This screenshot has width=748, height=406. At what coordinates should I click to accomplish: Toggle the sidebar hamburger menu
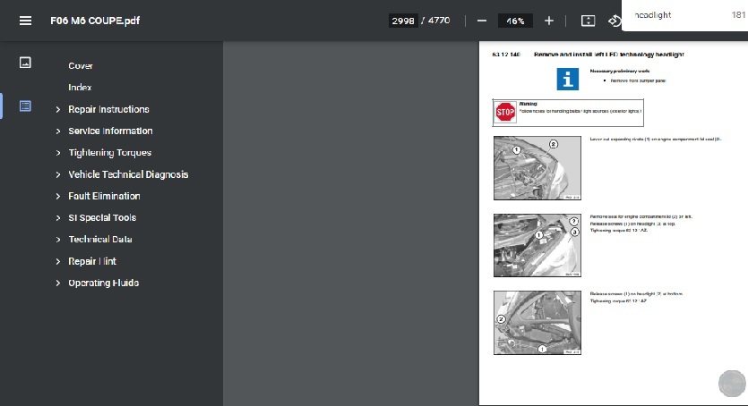click(x=25, y=21)
